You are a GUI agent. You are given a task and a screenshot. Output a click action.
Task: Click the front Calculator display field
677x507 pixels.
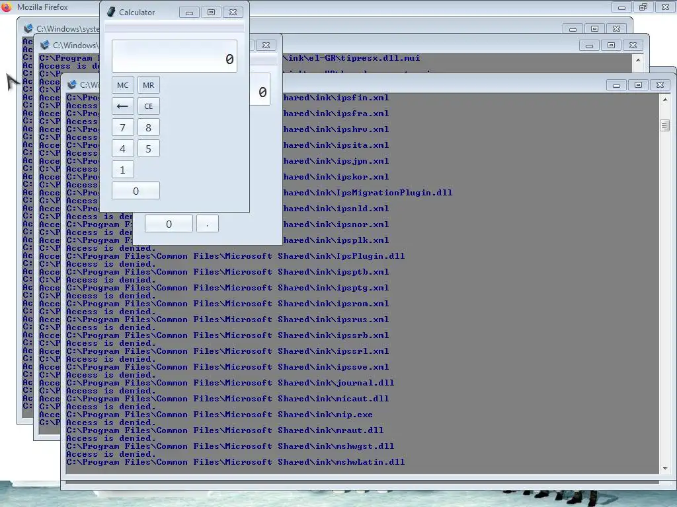(x=175, y=56)
